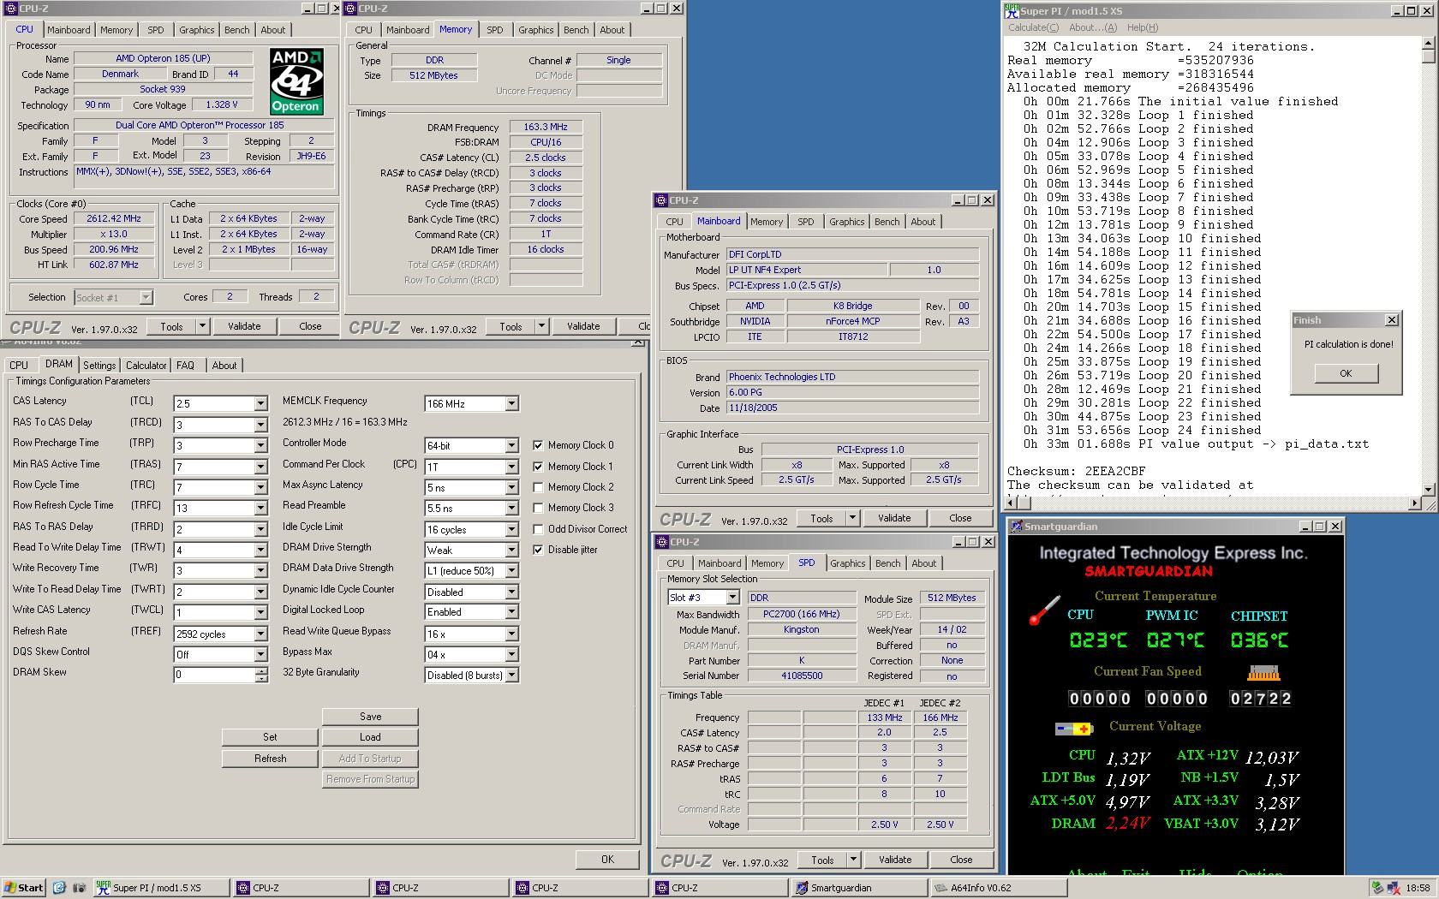Click the Core Speed value field
This screenshot has height=899, width=1439.
pyautogui.click(x=114, y=219)
